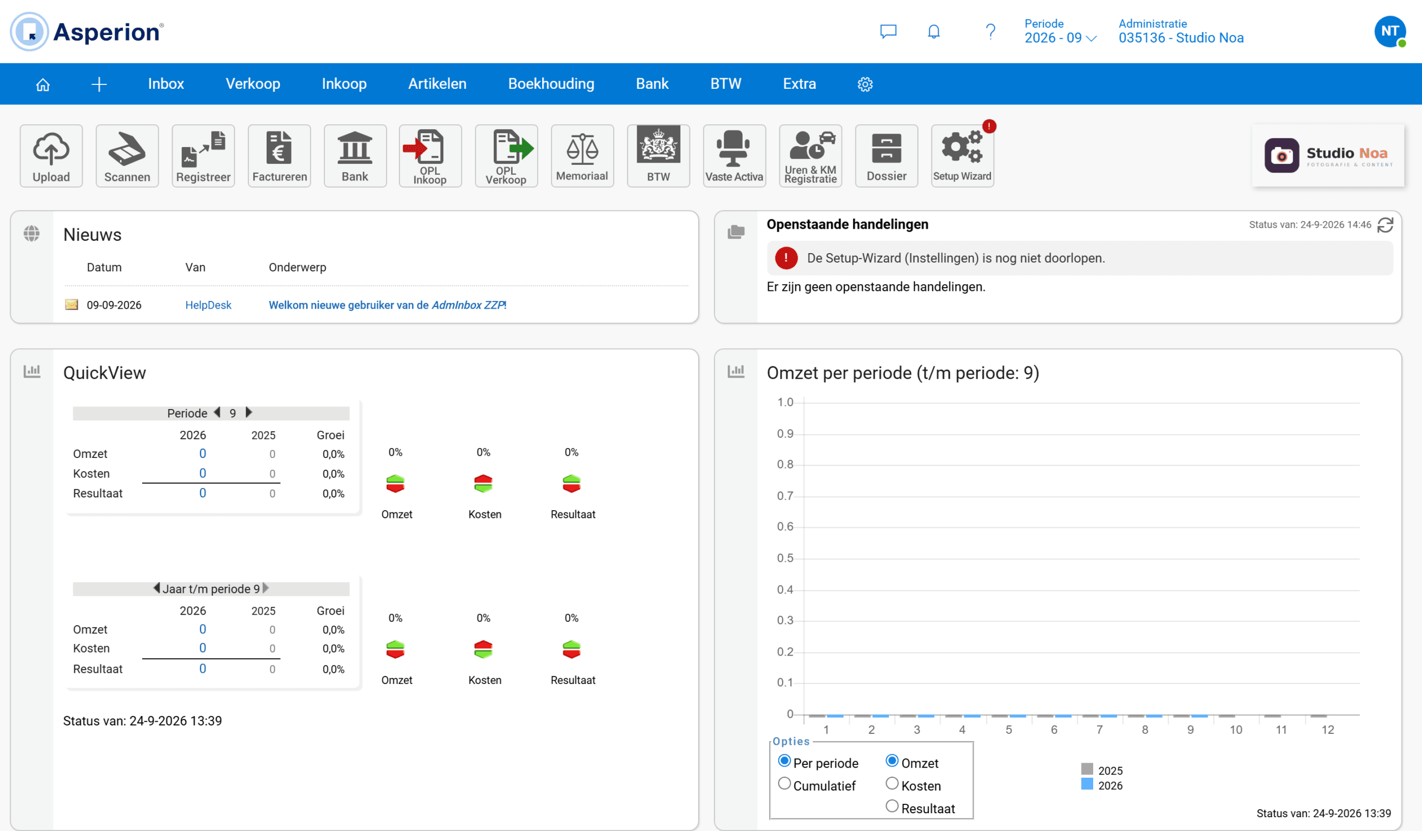1422x831 pixels.
Task: Click the Upload cloud icon
Action: 51,155
